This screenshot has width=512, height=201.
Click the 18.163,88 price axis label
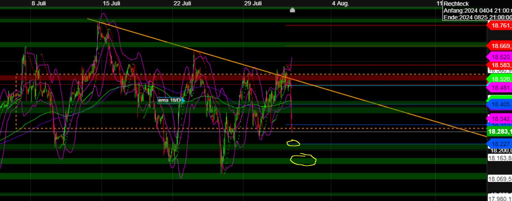pos(500,158)
